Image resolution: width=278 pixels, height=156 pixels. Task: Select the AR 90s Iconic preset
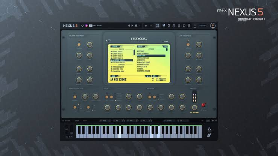pos(151,56)
